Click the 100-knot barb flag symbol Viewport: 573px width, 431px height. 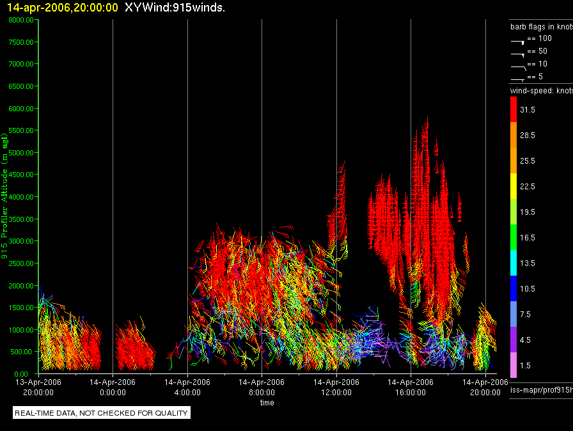[518, 42]
